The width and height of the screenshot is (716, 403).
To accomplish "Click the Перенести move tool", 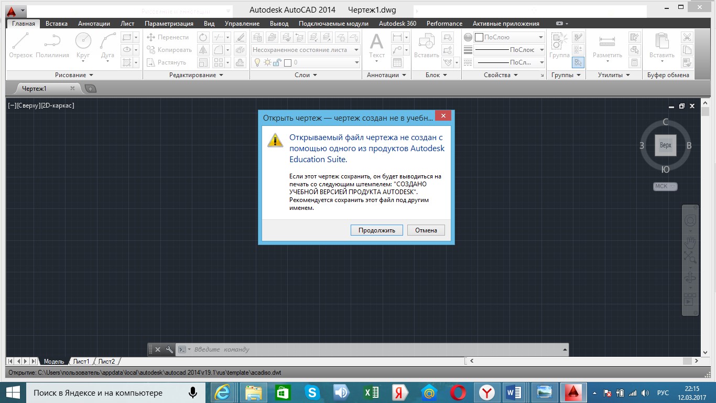I will pyautogui.click(x=168, y=37).
